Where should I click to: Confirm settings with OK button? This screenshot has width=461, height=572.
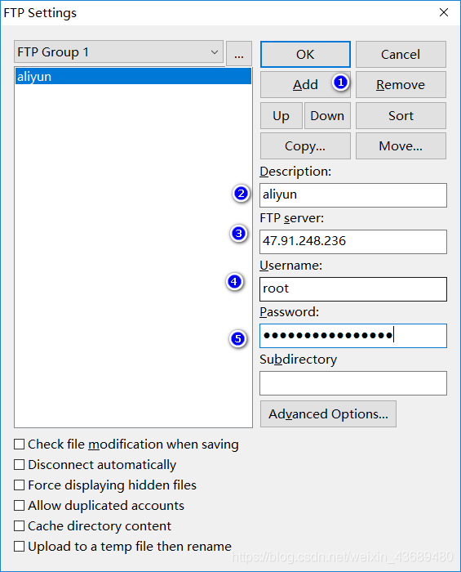point(305,55)
